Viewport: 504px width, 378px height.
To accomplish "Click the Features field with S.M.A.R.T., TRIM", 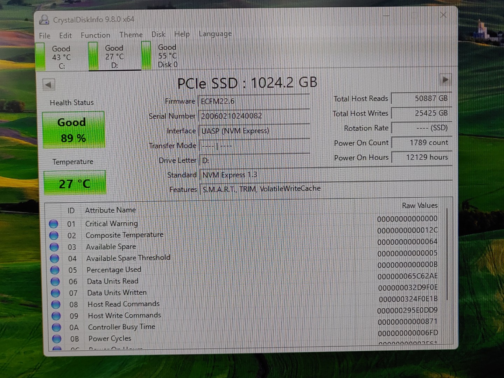I will click(326, 189).
